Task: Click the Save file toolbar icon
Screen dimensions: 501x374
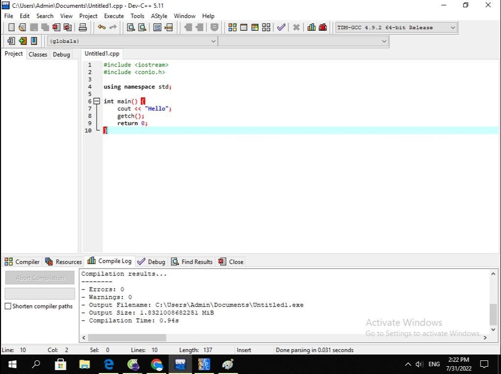Action: (34, 27)
